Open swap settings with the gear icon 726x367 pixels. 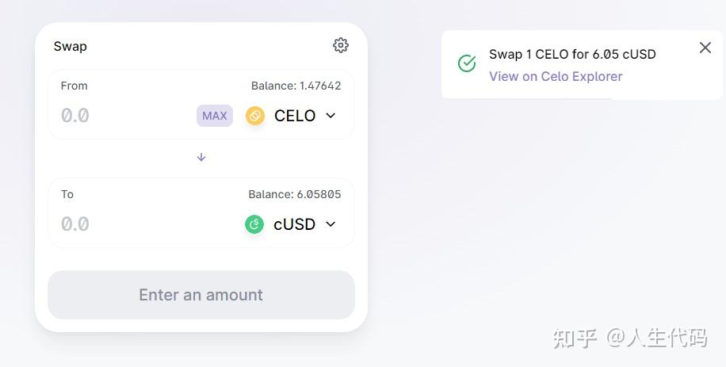[341, 45]
